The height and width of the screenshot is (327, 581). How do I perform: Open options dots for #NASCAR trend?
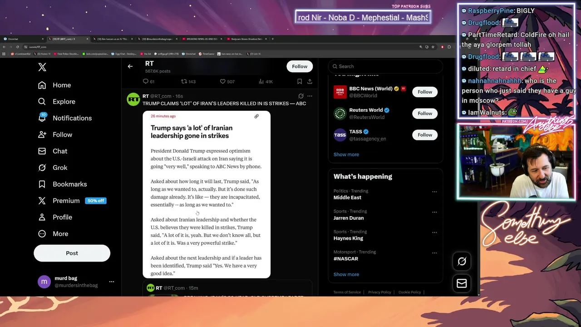pyautogui.click(x=434, y=253)
